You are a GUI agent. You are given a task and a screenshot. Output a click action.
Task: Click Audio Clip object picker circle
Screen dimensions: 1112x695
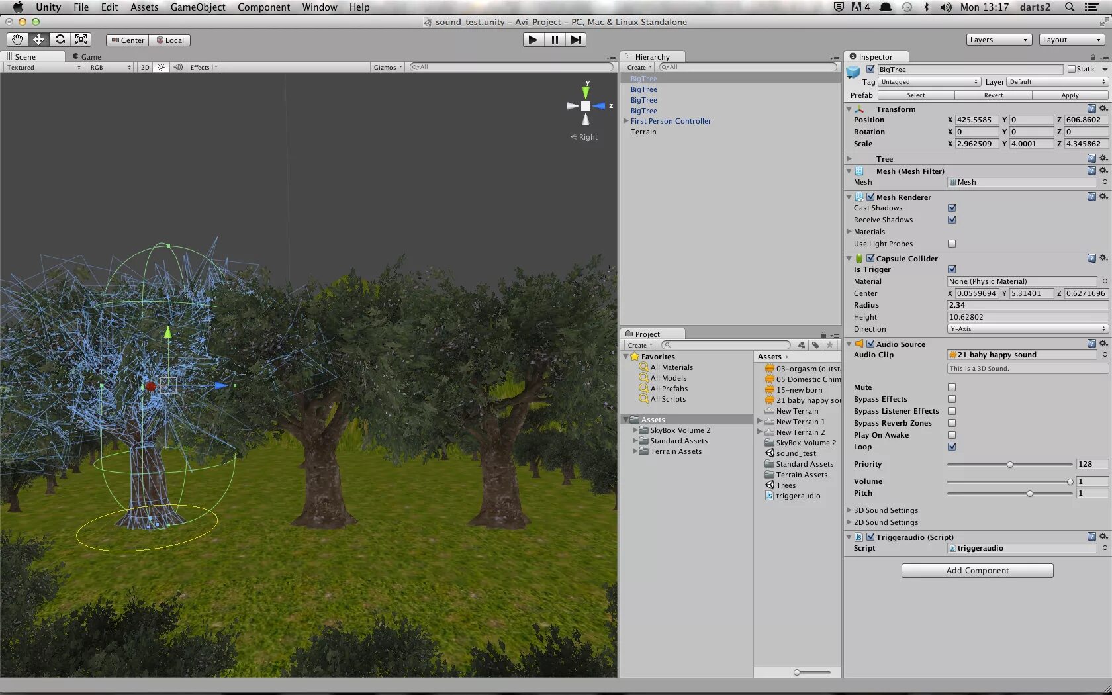pyautogui.click(x=1105, y=355)
